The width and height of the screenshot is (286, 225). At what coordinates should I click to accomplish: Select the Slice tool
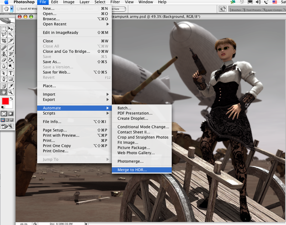(10, 41)
